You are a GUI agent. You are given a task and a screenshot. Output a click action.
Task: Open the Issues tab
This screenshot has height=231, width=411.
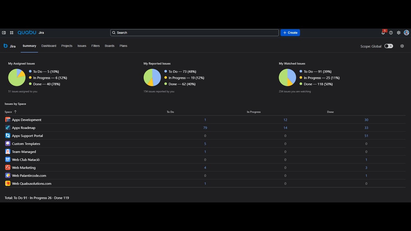click(82, 46)
